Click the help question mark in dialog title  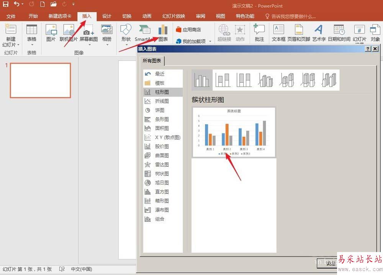click(368, 49)
